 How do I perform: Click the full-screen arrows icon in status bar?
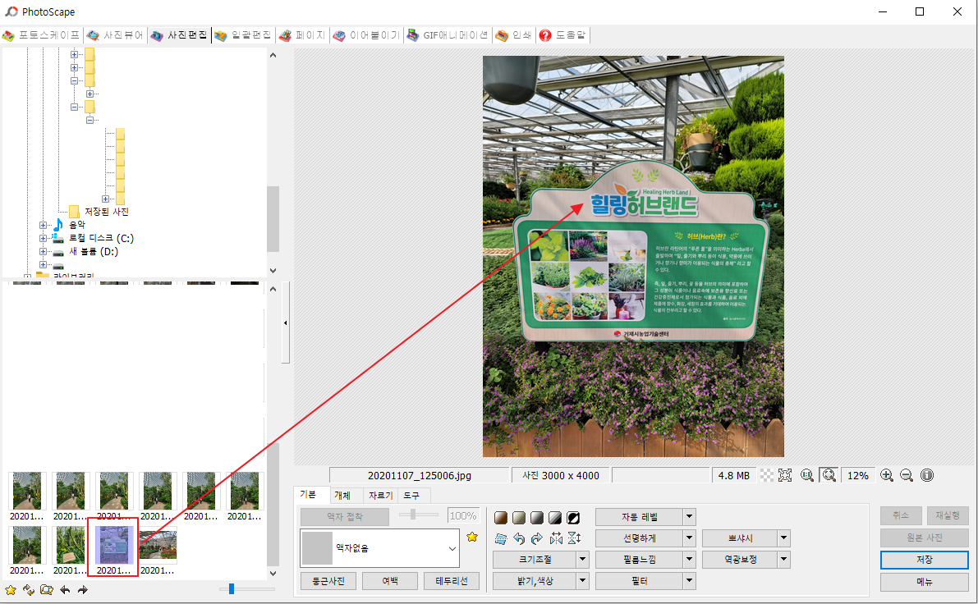pyautogui.click(x=785, y=476)
